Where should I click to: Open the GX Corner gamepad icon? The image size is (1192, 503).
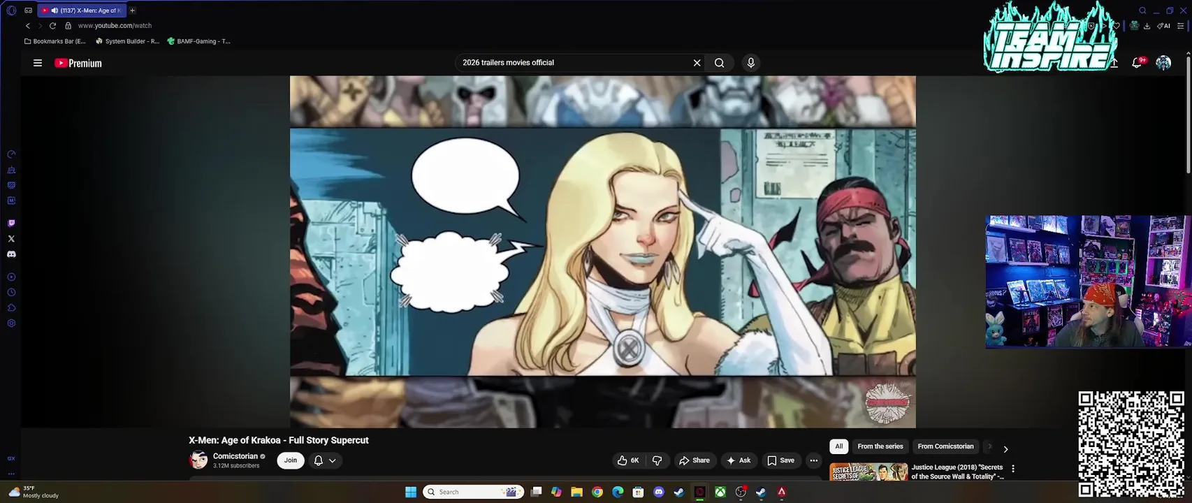tap(28, 10)
